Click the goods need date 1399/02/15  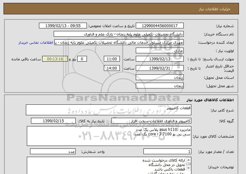(x=53, y=121)
